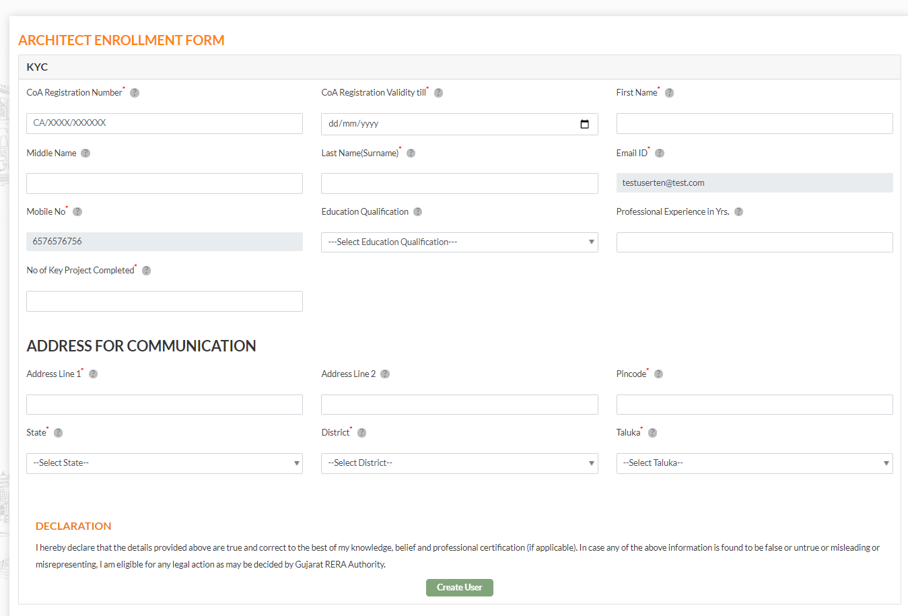908x616 pixels.
Task: Focus the First Name input field
Action: tap(755, 123)
